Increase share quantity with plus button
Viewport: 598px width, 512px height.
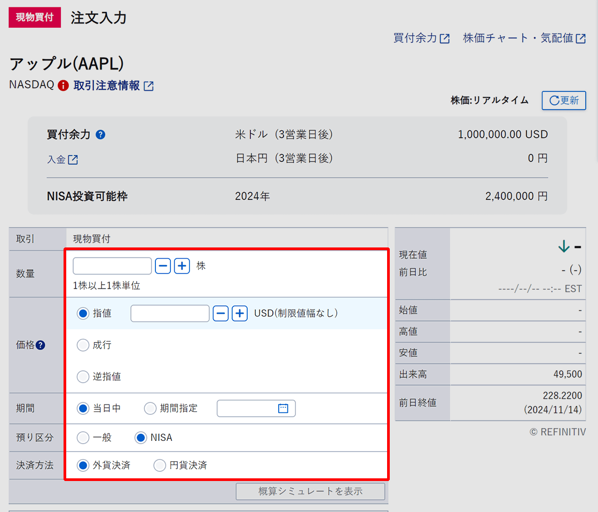click(182, 266)
